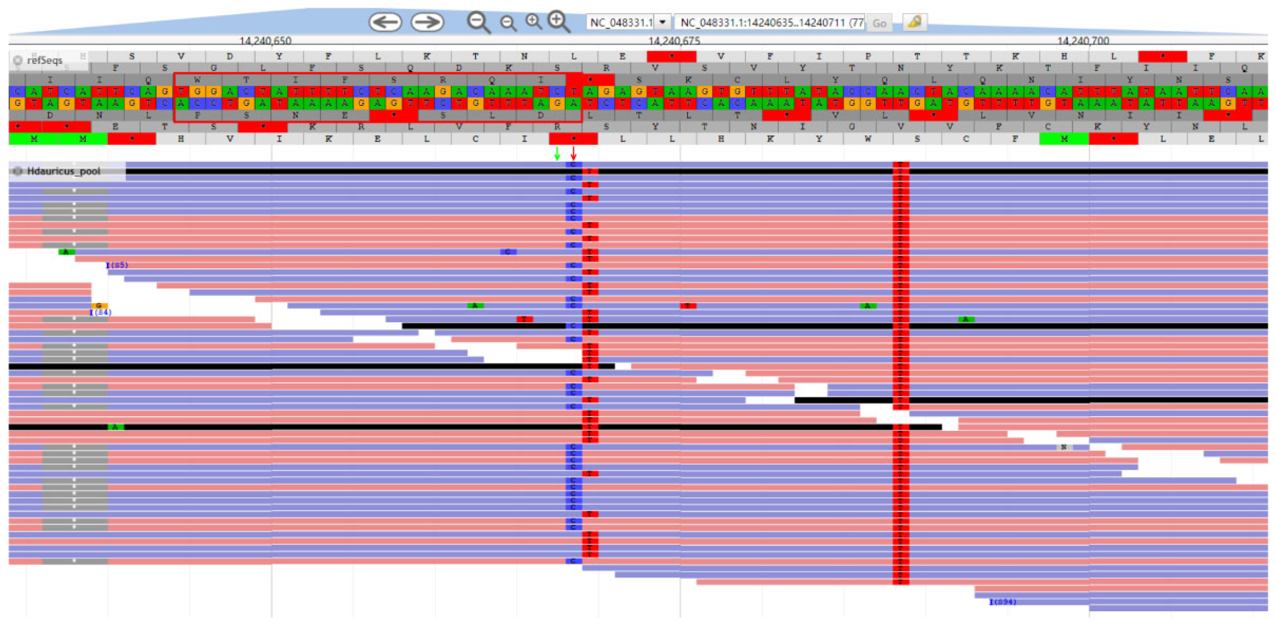Screen dimensions: 1276x621
Task: Click the large zoom-out magnifier
Action: coord(478,22)
